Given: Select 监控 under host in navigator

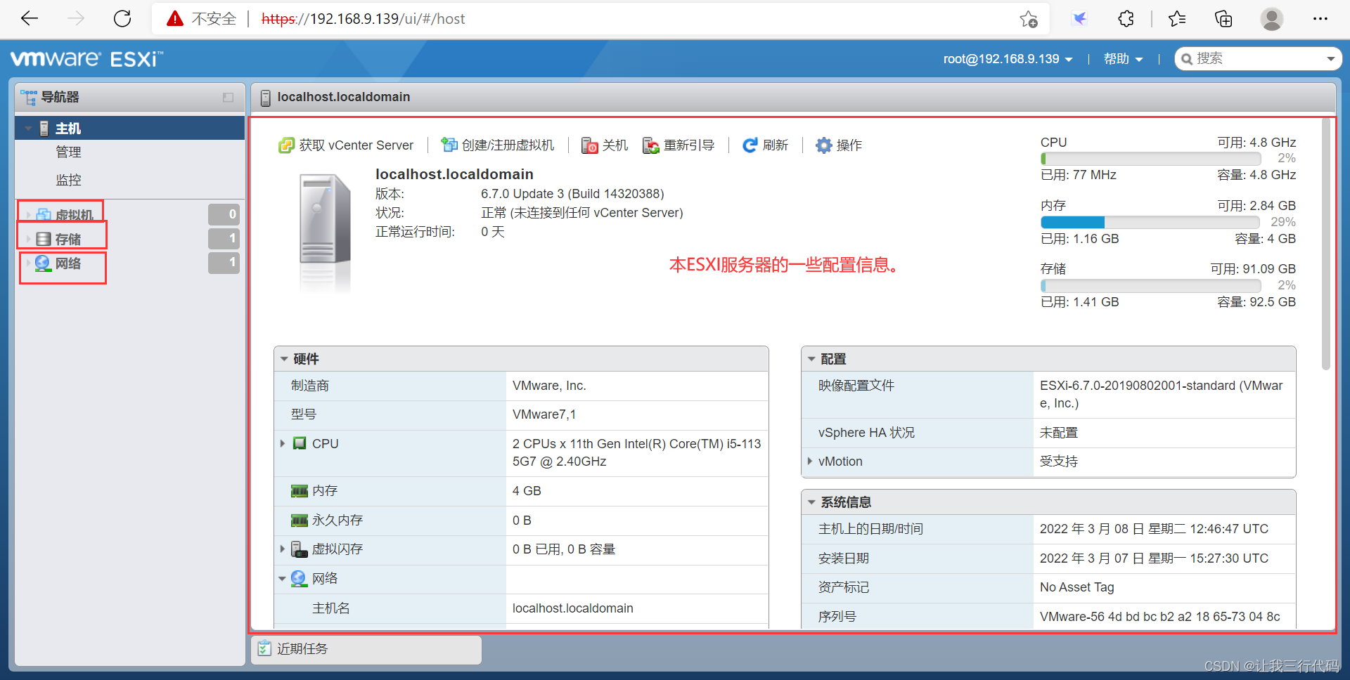Looking at the screenshot, I should pos(68,180).
